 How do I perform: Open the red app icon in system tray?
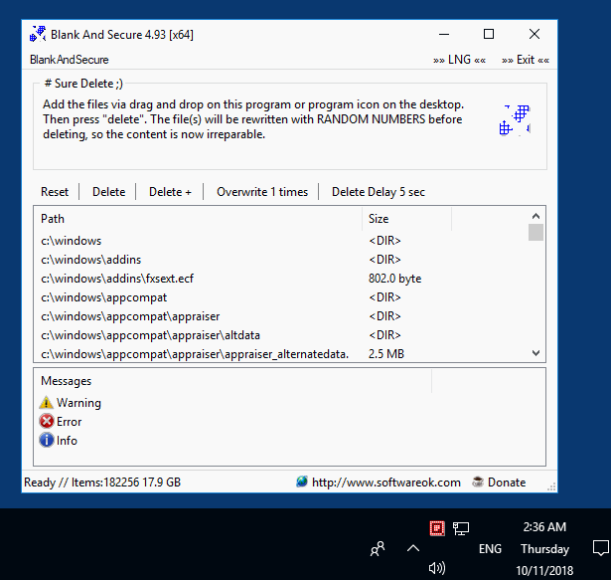[x=435, y=528]
